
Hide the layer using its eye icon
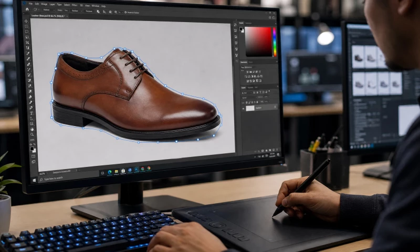tap(243, 109)
